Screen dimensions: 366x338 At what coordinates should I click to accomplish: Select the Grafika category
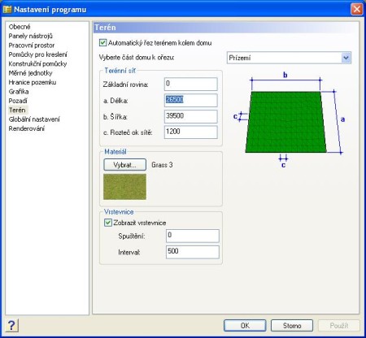click(x=19, y=92)
